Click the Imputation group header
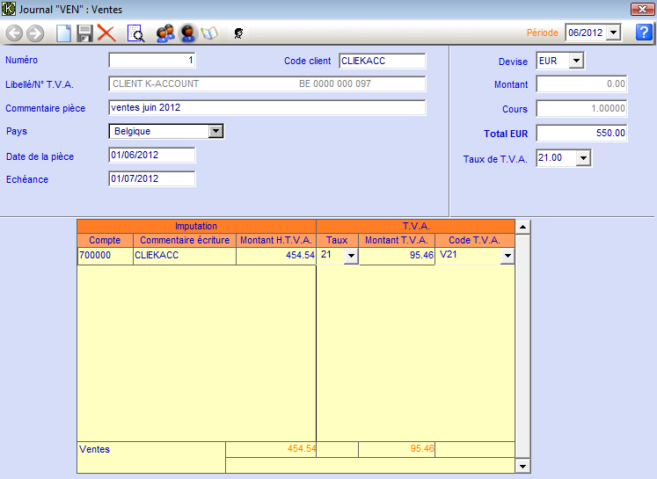The image size is (657, 479). [196, 226]
